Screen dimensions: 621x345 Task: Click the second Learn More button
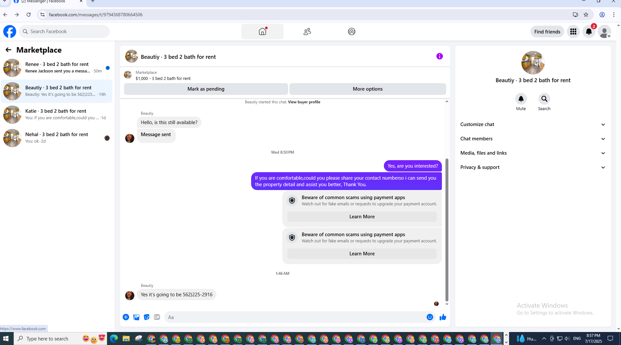[x=362, y=254]
